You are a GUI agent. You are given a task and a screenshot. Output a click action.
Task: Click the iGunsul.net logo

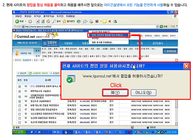(25, 36)
